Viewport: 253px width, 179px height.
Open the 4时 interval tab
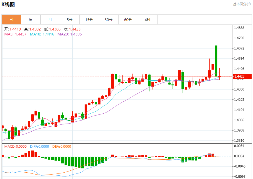148,20
